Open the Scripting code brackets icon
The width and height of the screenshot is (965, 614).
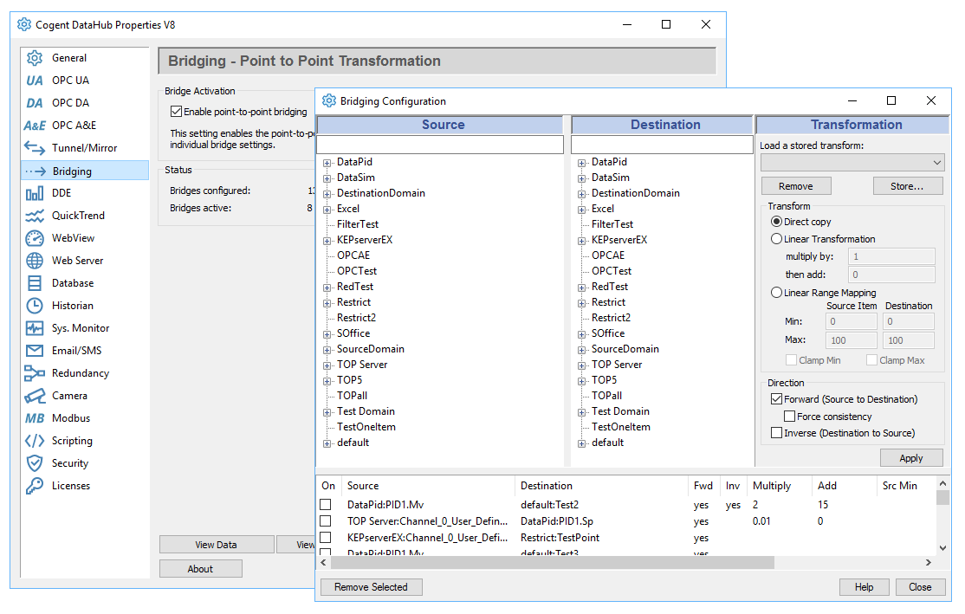35,441
